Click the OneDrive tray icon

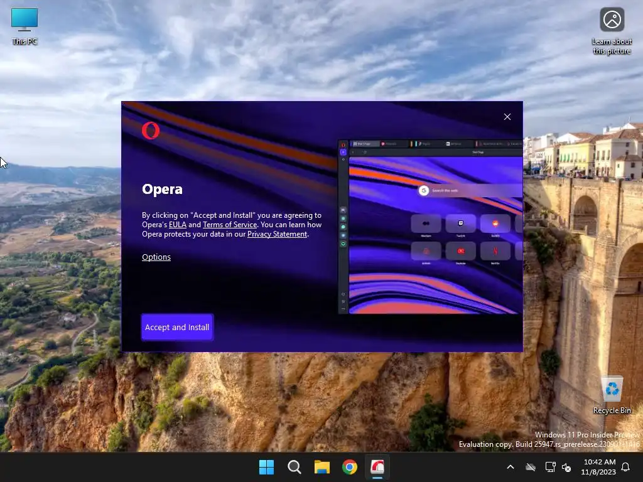coord(531,467)
